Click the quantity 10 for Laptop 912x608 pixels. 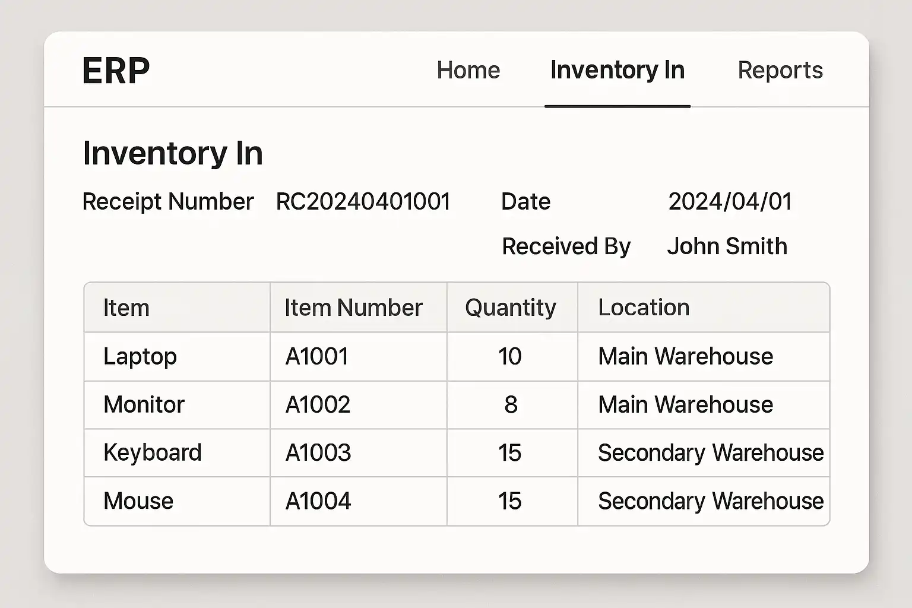[509, 357]
